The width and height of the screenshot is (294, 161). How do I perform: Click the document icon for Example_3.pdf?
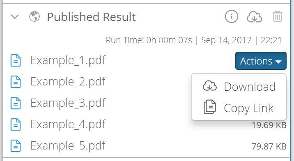16,103
